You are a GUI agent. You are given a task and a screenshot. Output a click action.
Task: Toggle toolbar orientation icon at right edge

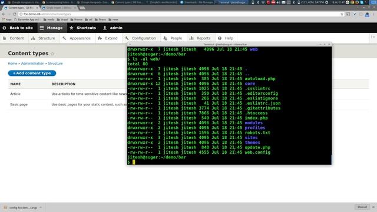coord(373,37)
